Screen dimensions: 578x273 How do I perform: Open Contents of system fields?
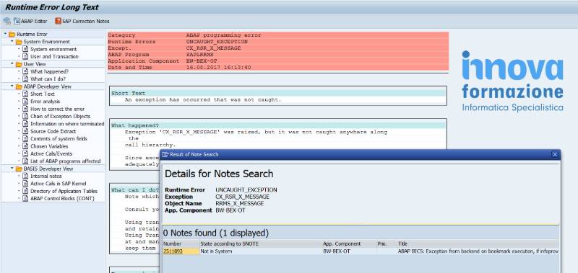tap(59, 139)
